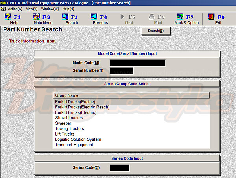The height and width of the screenshot is (178, 236).
Task: Go back using the F4 Previous arrow icon
Action: (94, 17)
